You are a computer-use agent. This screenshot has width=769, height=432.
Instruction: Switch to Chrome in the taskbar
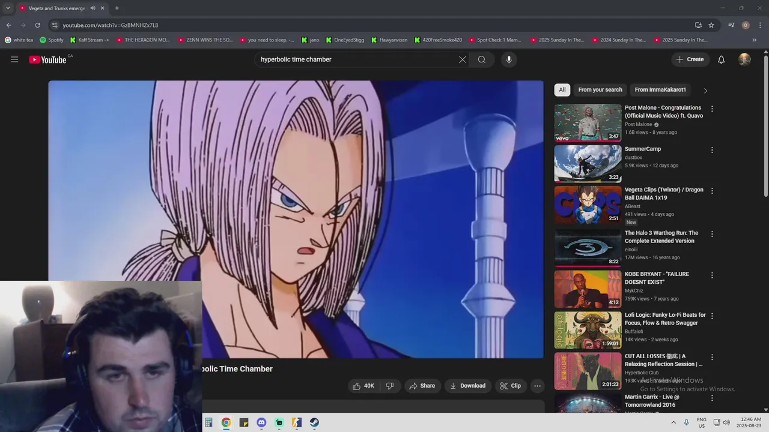[226, 422]
